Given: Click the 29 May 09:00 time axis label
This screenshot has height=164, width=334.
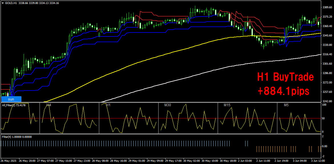Looking at the screenshot, I should click(155, 161).
